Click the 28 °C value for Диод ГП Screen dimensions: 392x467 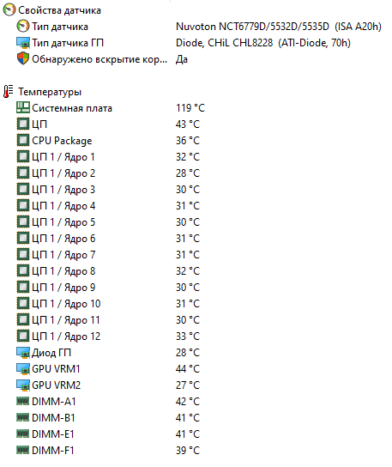pos(188,353)
